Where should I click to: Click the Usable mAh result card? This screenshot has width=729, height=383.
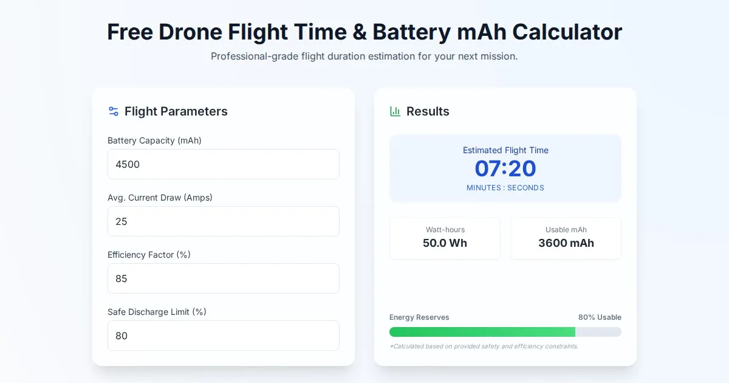coord(566,238)
